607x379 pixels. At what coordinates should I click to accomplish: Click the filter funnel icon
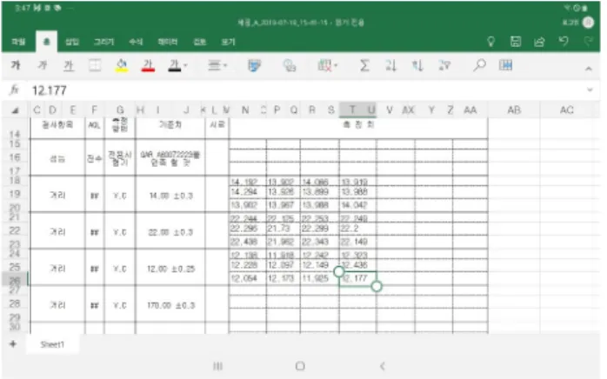(444, 65)
